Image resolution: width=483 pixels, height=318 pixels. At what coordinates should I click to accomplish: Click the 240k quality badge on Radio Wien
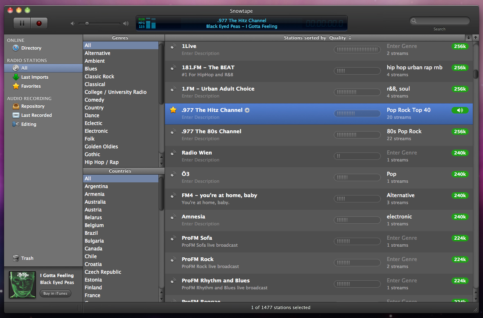click(x=460, y=153)
